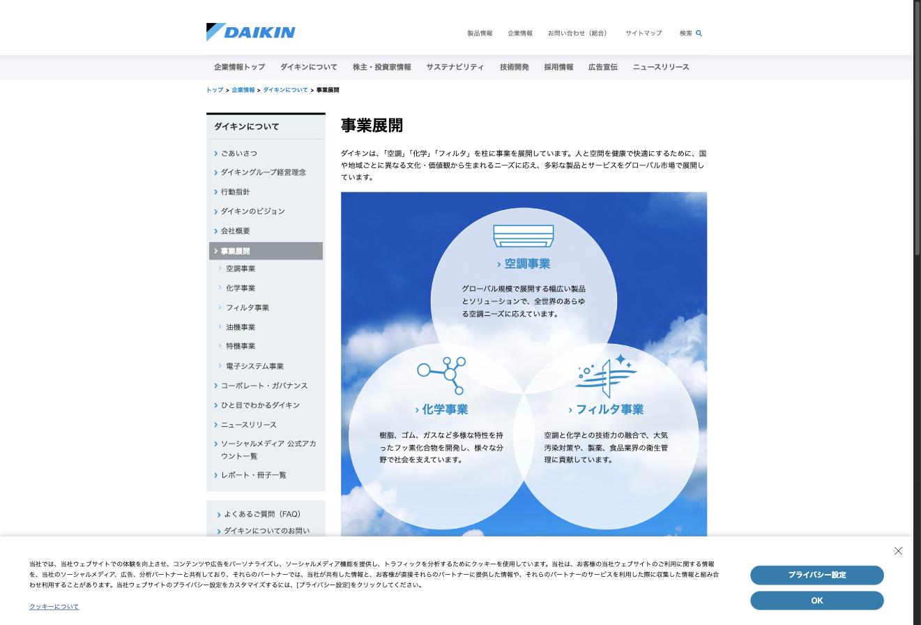
Task: Click the molecule icon in 化学事業 circle
Action: [x=442, y=376]
